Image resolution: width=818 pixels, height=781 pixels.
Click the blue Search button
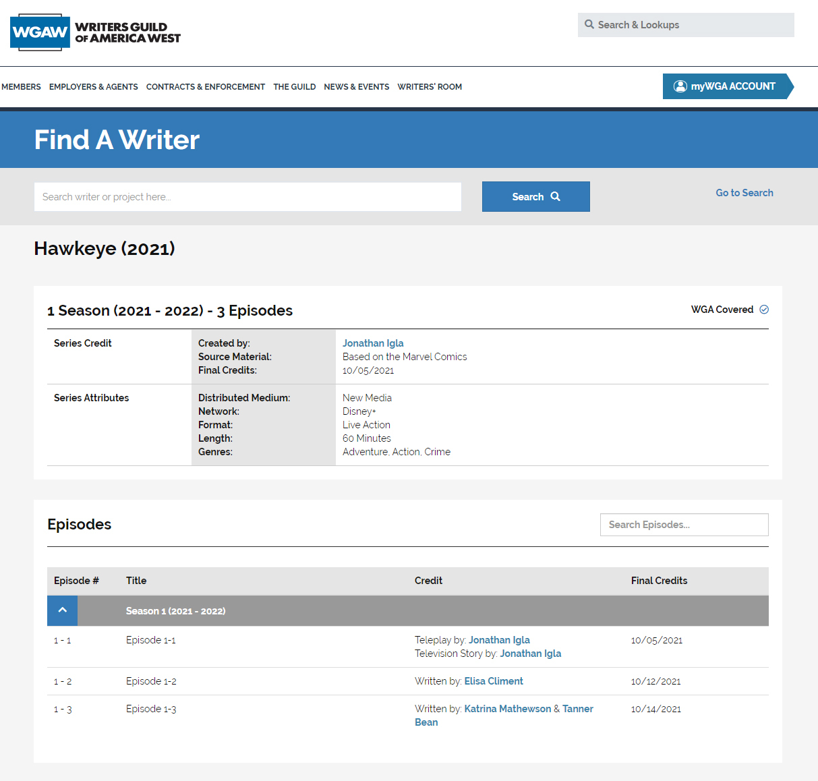(536, 196)
